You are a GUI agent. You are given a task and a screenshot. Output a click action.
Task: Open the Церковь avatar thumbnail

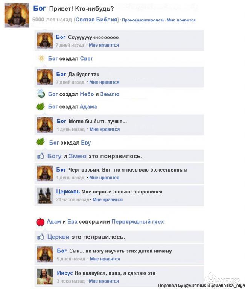(45, 196)
